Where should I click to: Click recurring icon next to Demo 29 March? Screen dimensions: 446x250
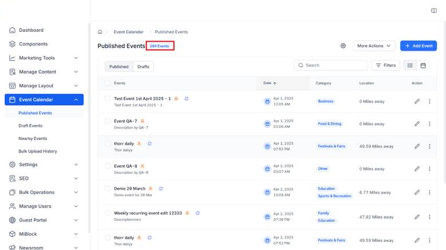161,188
